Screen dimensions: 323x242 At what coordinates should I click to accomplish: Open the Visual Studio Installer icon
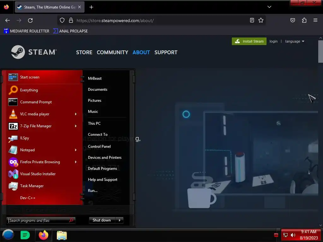(x=13, y=174)
